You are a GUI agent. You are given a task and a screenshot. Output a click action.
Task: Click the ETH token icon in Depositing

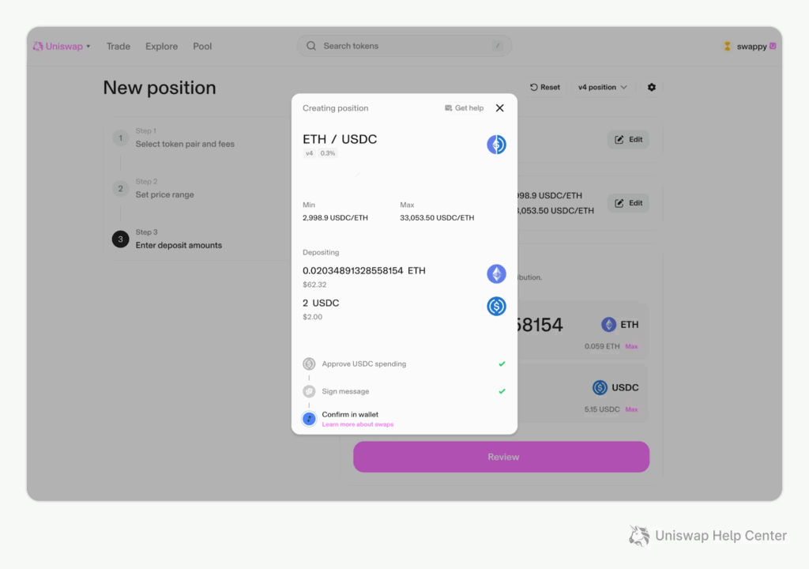point(496,274)
